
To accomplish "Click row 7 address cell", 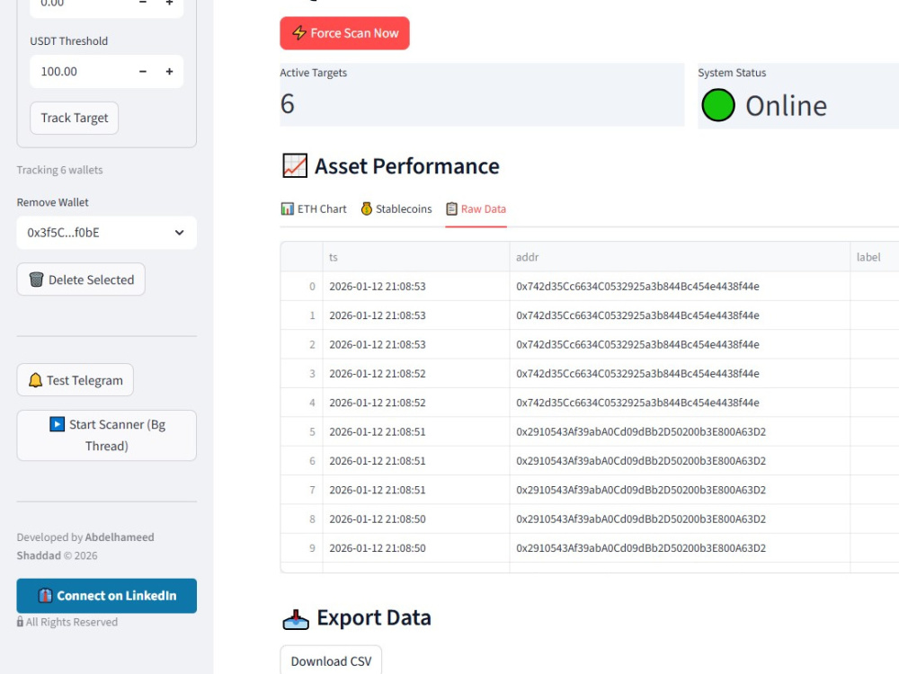I will (x=680, y=490).
